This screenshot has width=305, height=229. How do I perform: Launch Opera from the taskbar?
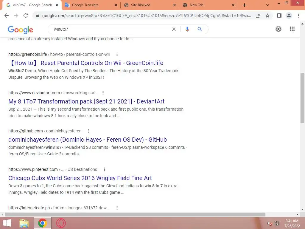tap(61, 223)
